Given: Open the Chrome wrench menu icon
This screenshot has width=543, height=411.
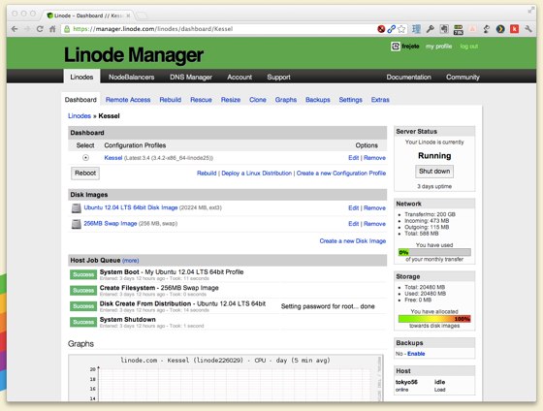Looking at the screenshot, I should [x=528, y=29].
